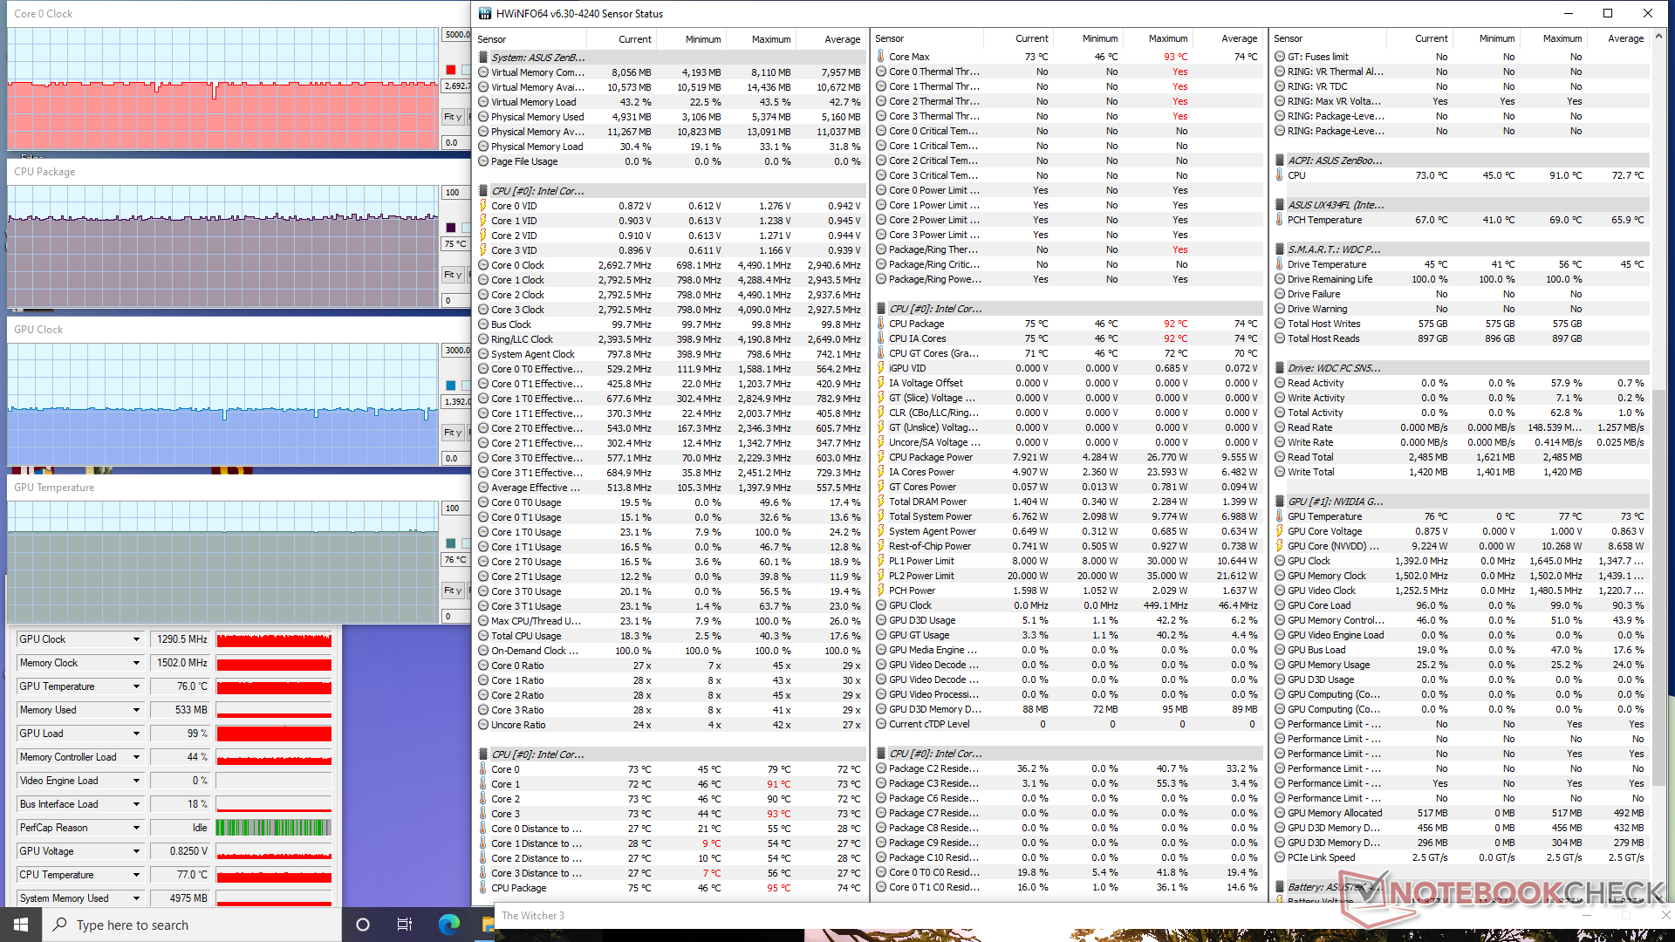Open Task View from the taskbar
This screenshot has width=1675, height=942.
click(404, 925)
